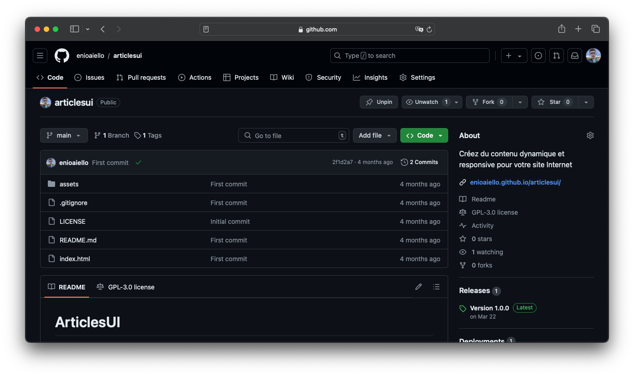This screenshot has width=634, height=376.
Task: Click the assets folder icon
Action: click(51, 184)
